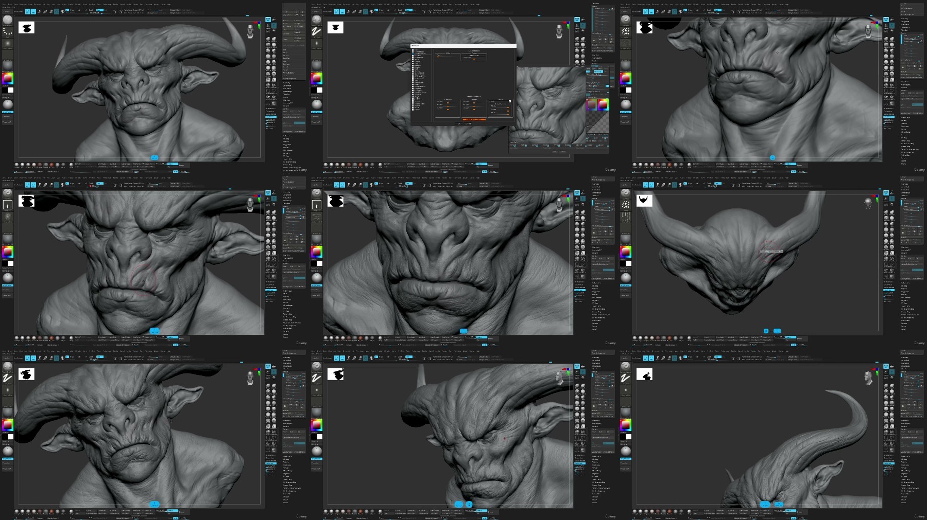Tick the topmost checkbox in the dialog list
Screen dimensions: 927x520
point(413,50)
